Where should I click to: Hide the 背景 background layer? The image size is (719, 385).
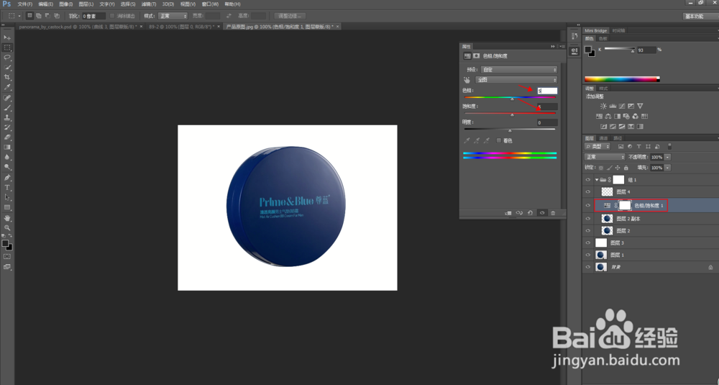588,266
